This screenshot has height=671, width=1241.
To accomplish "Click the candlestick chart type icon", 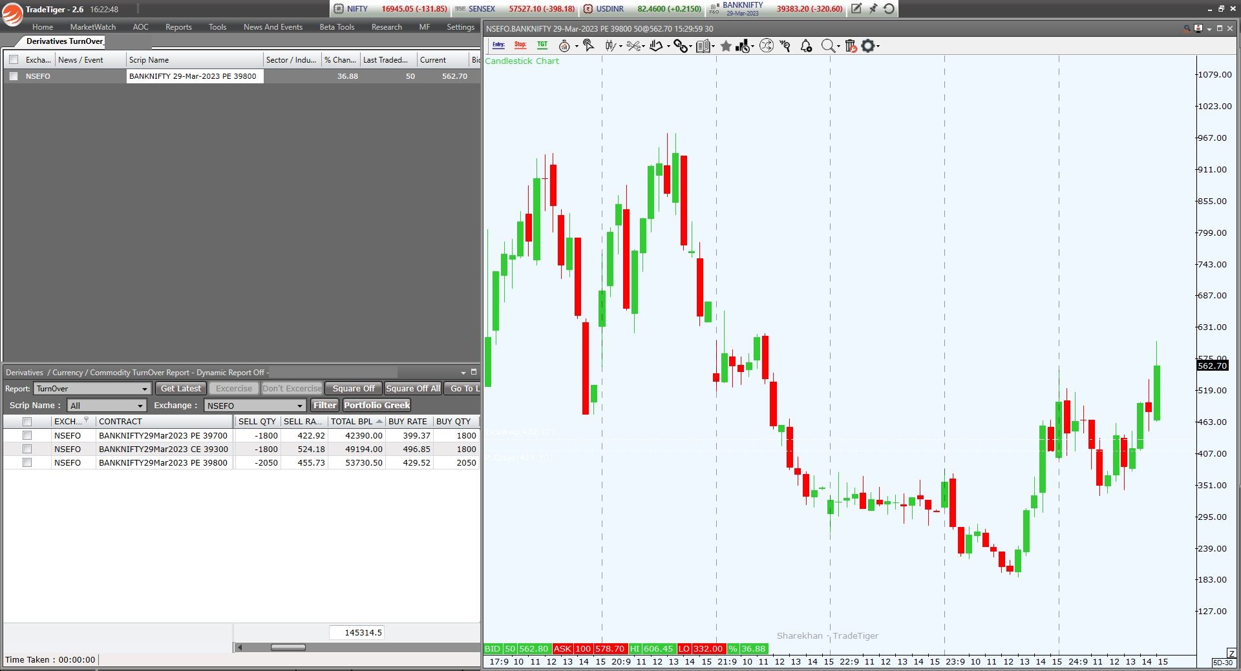I will tap(610, 46).
